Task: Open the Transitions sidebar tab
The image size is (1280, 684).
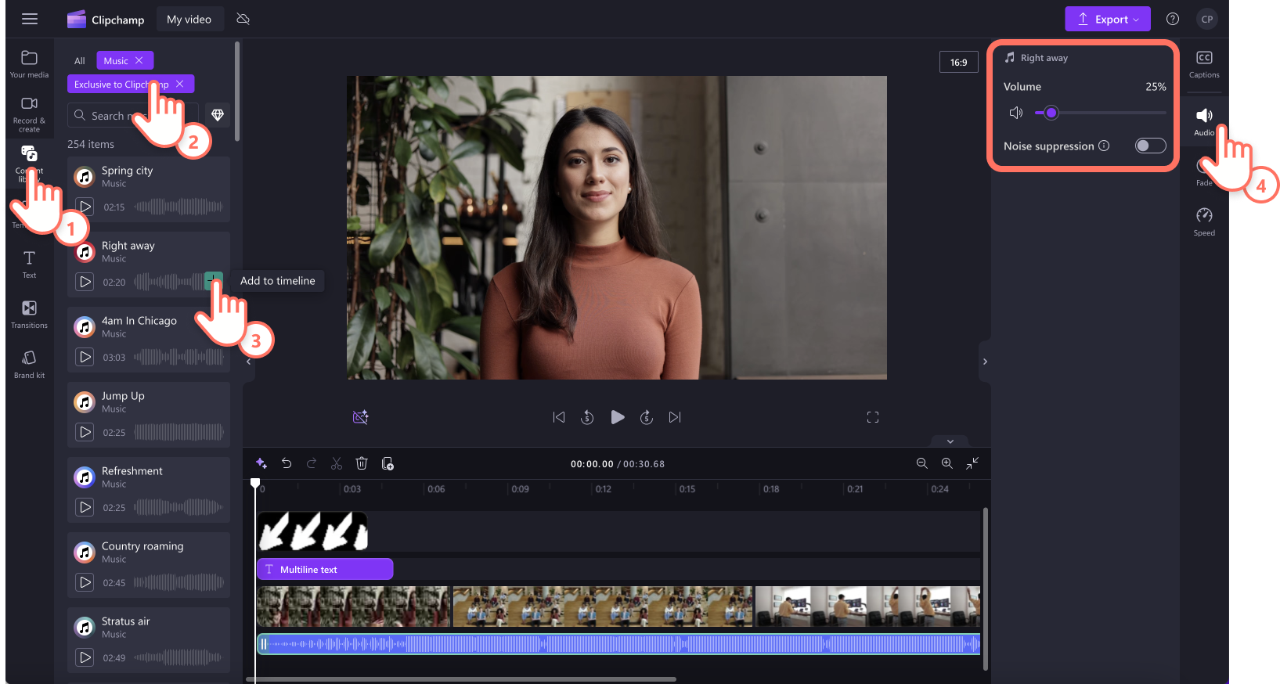Action: coord(29,315)
